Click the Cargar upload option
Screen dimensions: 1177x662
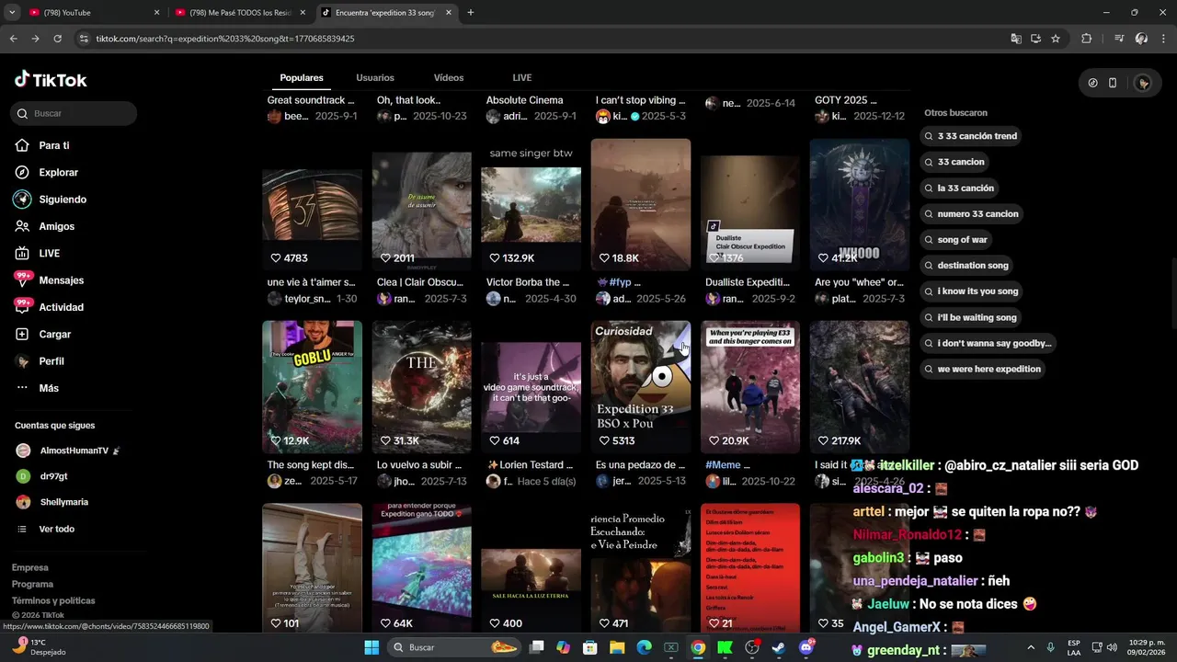coord(54,334)
